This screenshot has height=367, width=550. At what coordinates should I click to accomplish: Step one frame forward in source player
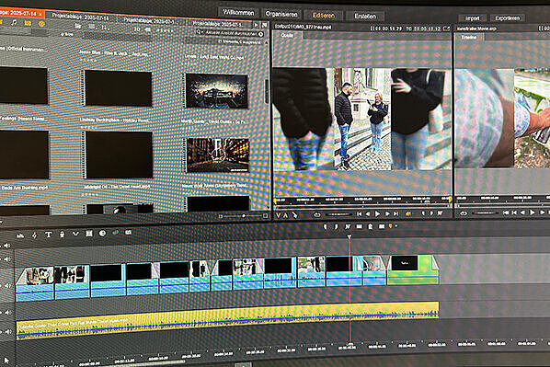(x=387, y=213)
